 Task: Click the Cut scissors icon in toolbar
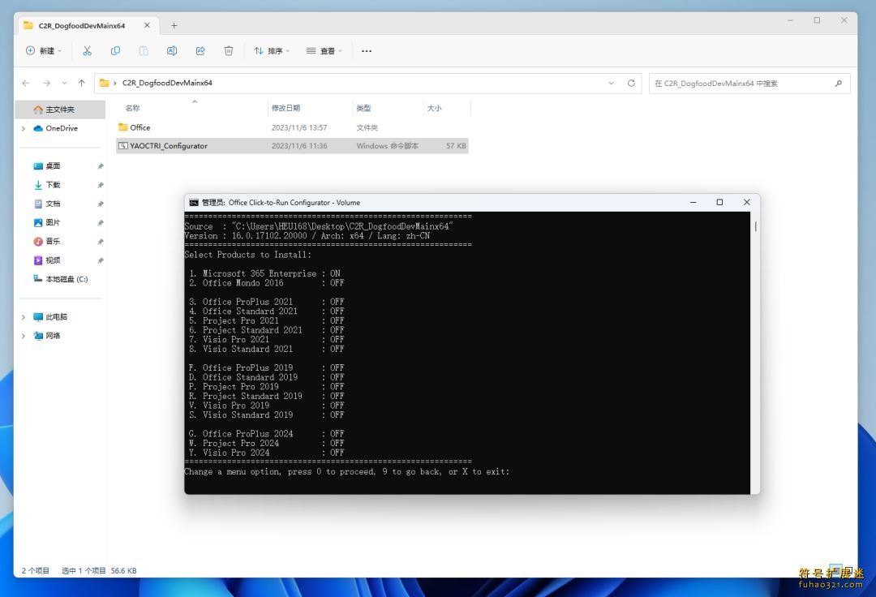87,50
